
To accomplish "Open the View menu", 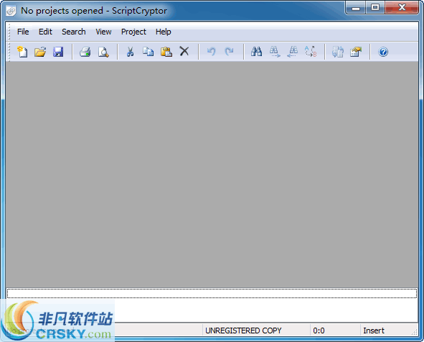I will pos(103,32).
